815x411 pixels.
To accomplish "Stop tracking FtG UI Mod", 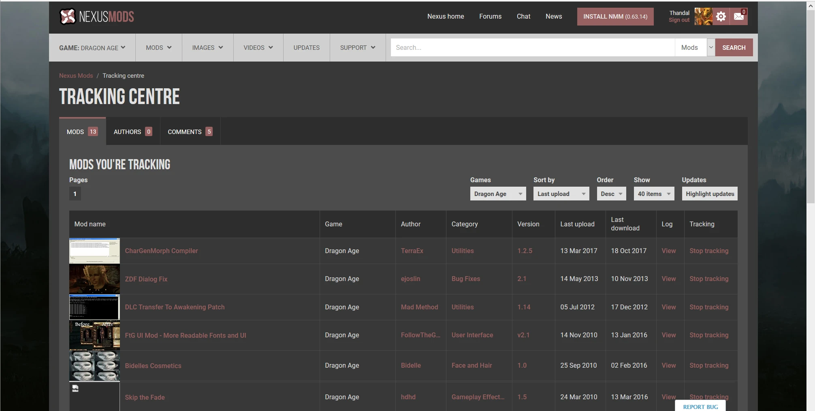I will tap(709, 335).
